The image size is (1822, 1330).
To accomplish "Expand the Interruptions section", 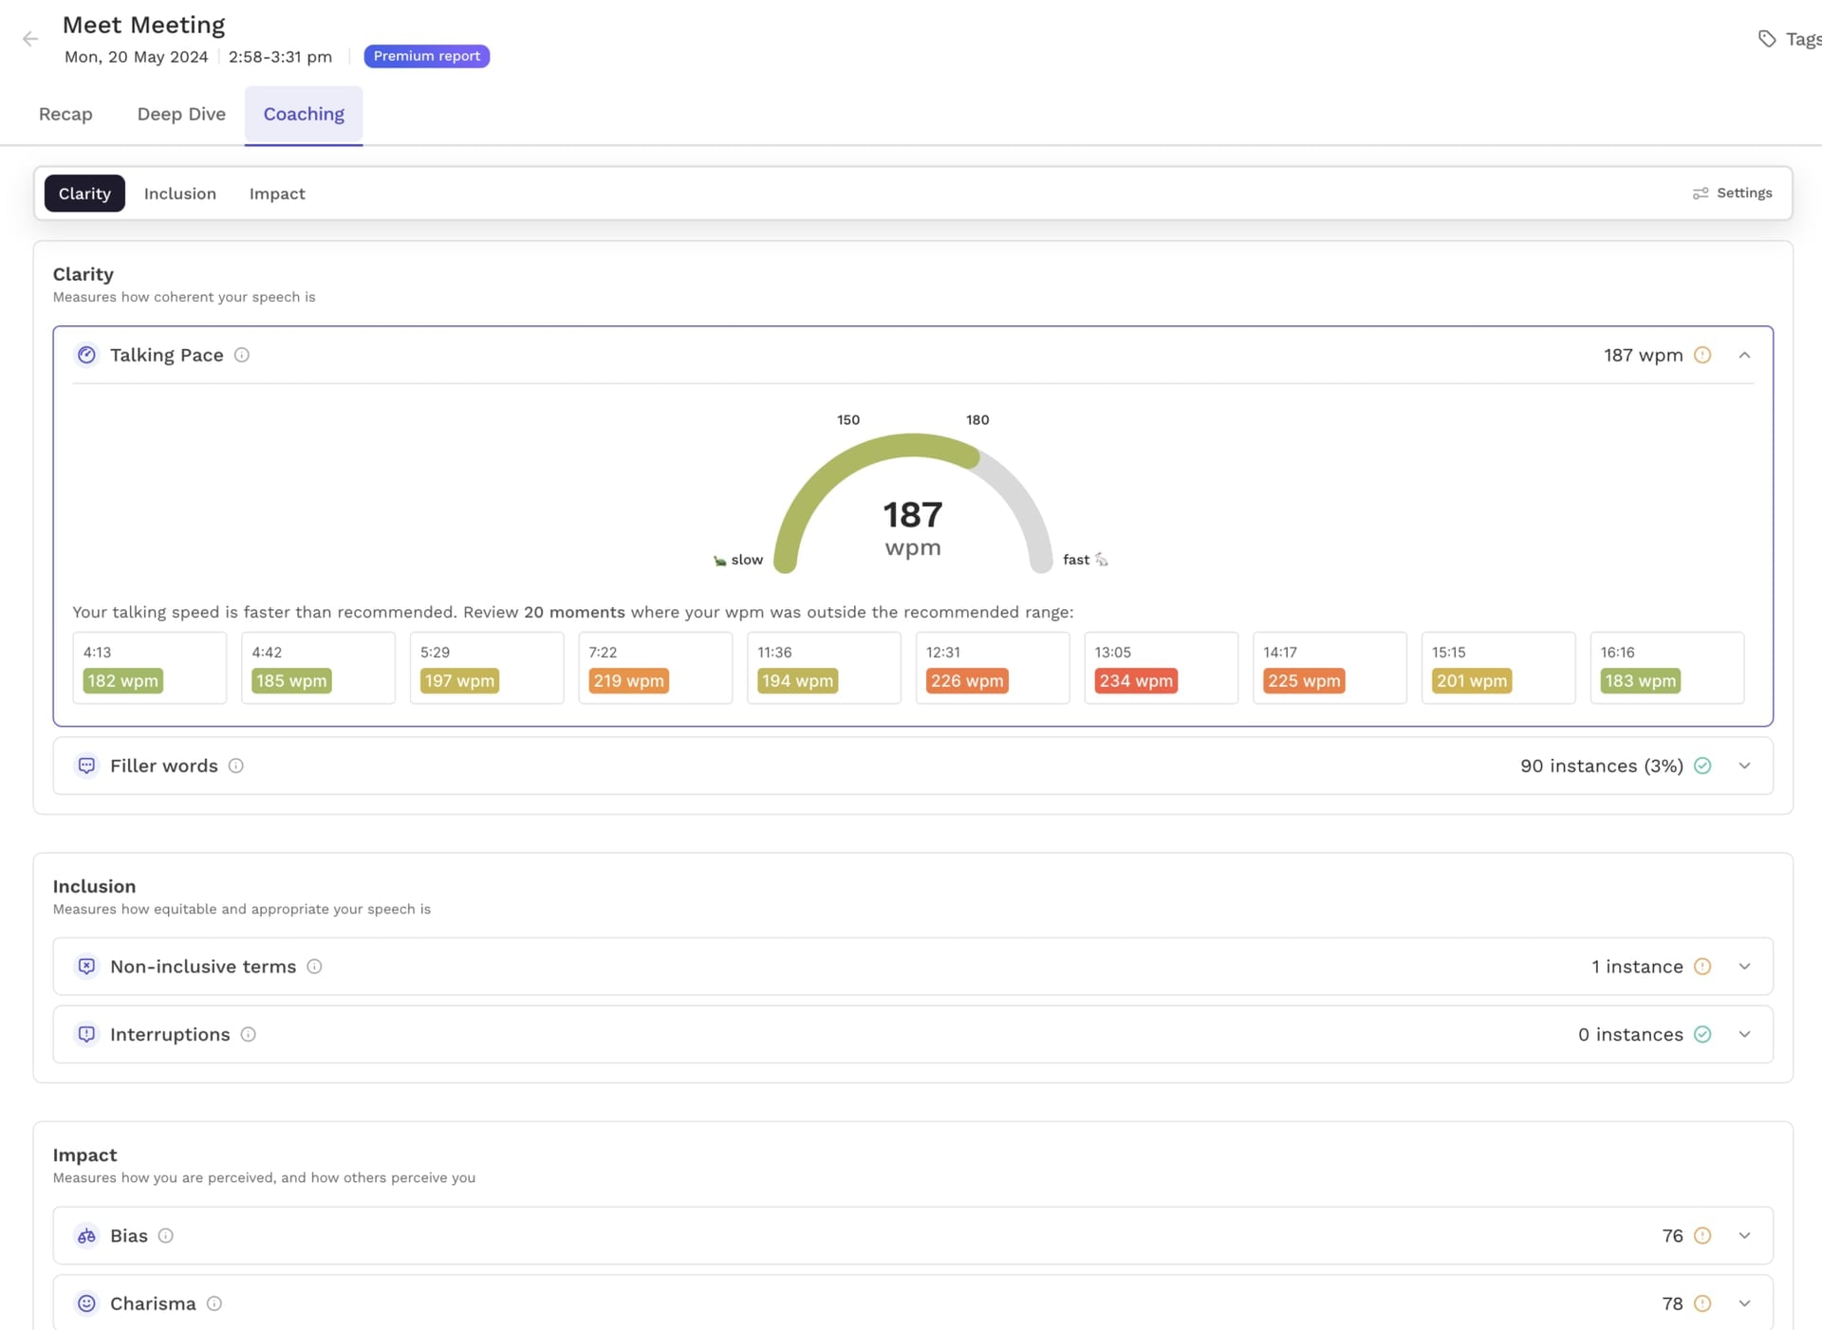I will tap(1744, 1034).
